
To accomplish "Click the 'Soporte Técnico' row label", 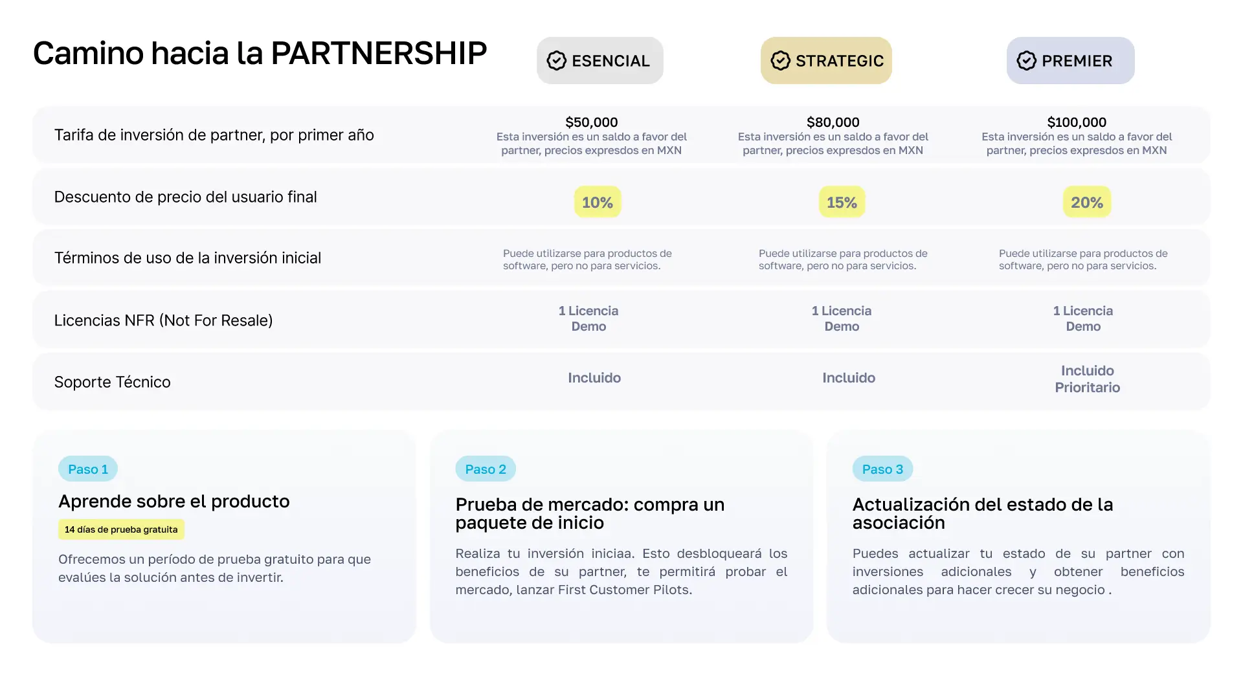I will coord(112,382).
